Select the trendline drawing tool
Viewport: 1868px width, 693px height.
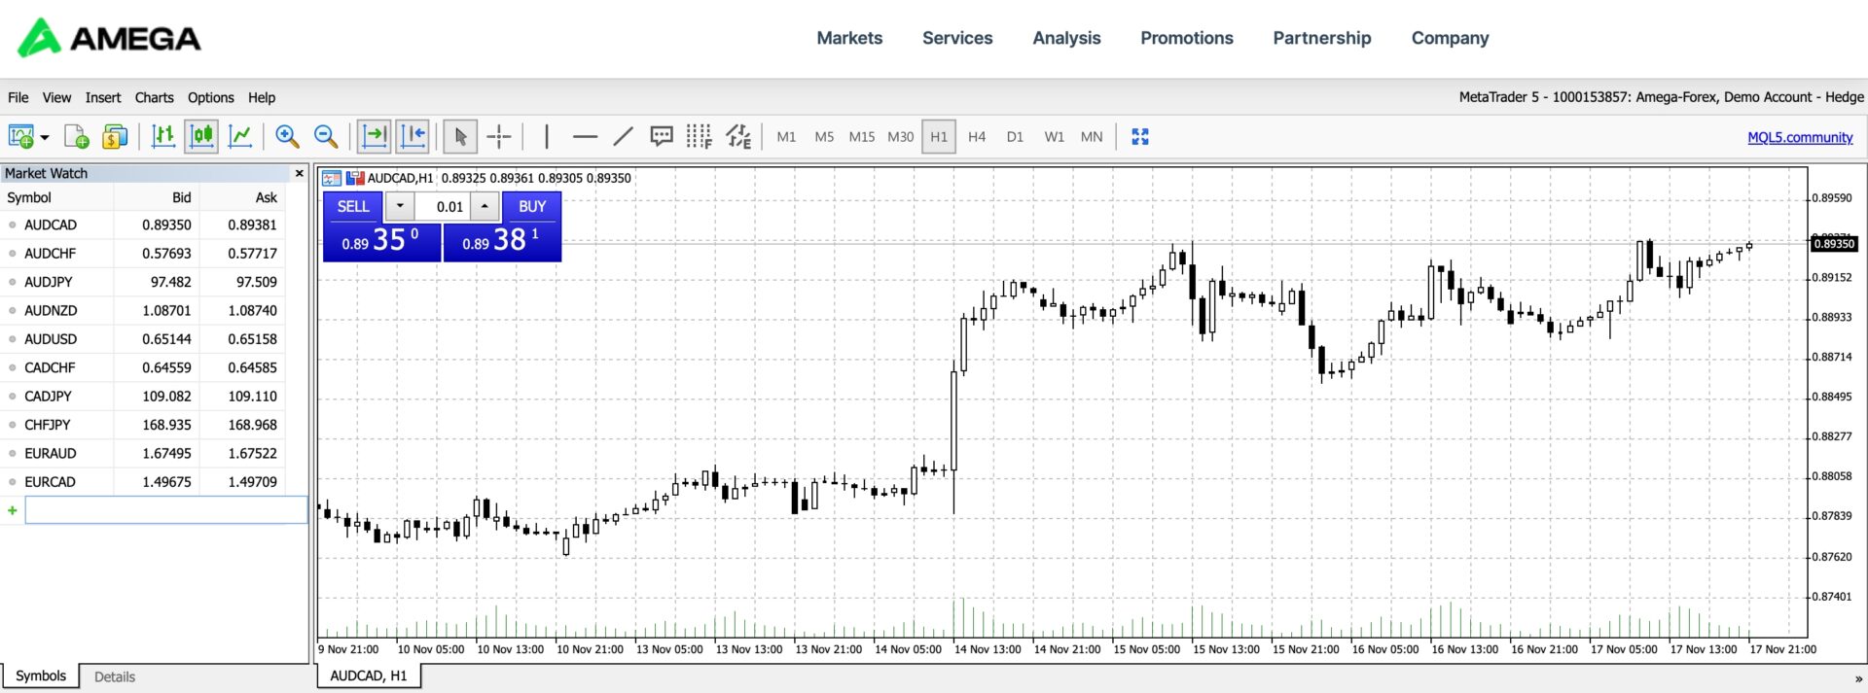tap(624, 137)
